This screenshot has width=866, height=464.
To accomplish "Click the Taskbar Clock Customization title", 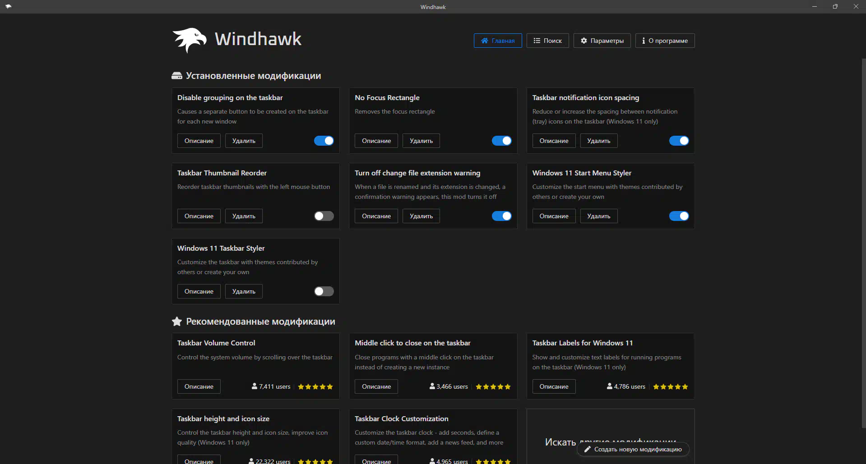I will pos(402,418).
